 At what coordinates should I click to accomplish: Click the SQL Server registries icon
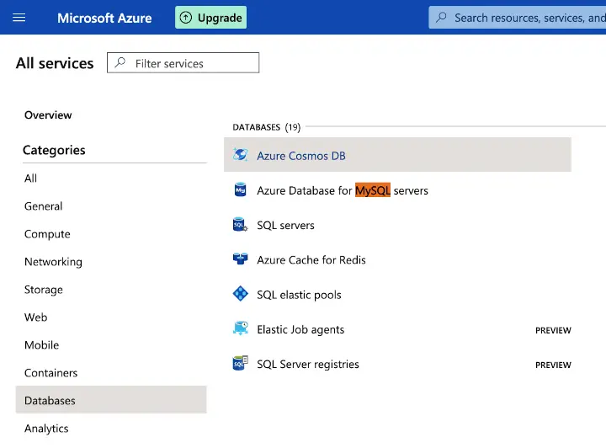click(241, 364)
